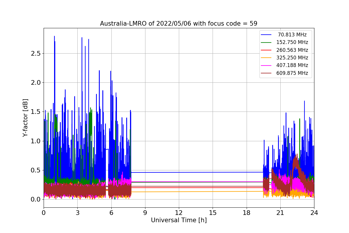Click the y-axis tick label 1.5
The height and width of the screenshot is (233, 349).
point(35,112)
